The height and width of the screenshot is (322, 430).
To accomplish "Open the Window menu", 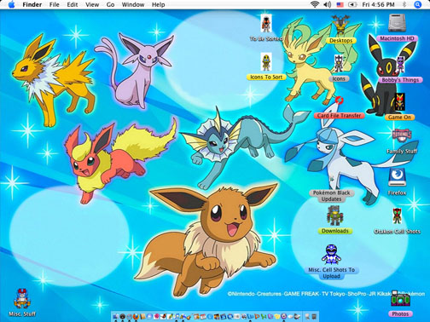I will (x=133, y=4).
